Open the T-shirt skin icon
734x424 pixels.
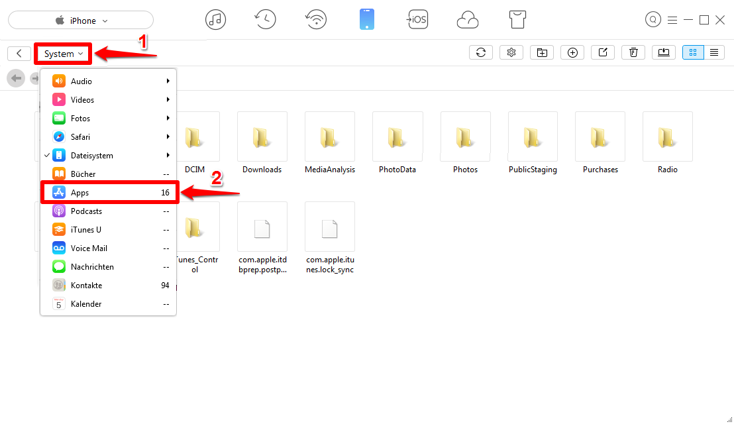[517, 20]
